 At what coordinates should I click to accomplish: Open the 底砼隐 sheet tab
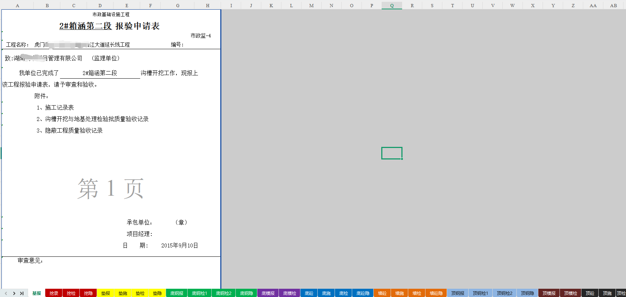[x=363, y=293]
